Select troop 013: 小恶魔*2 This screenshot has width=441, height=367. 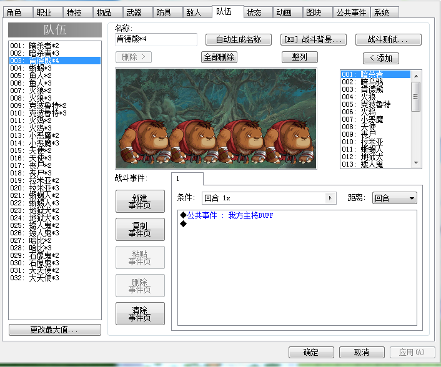[x=55, y=135]
